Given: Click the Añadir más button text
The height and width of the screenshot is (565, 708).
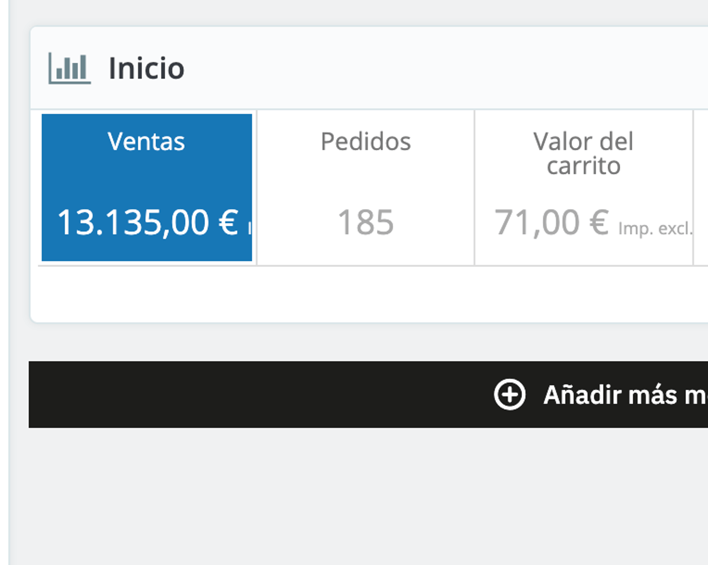Looking at the screenshot, I should pos(625,395).
